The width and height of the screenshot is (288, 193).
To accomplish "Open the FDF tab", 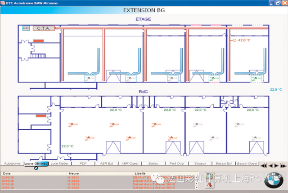I will pos(83,163).
